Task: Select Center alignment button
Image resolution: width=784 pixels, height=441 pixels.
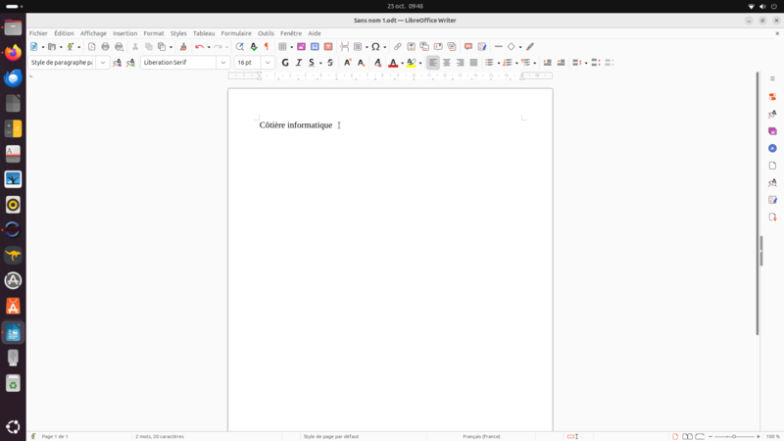Action: point(447,63)
